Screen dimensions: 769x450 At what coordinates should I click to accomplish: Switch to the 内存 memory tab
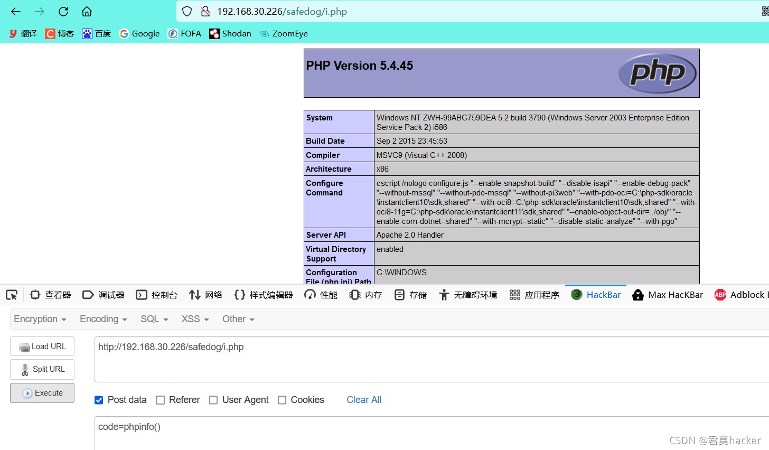pyautogui.click(x=365, y=295)
